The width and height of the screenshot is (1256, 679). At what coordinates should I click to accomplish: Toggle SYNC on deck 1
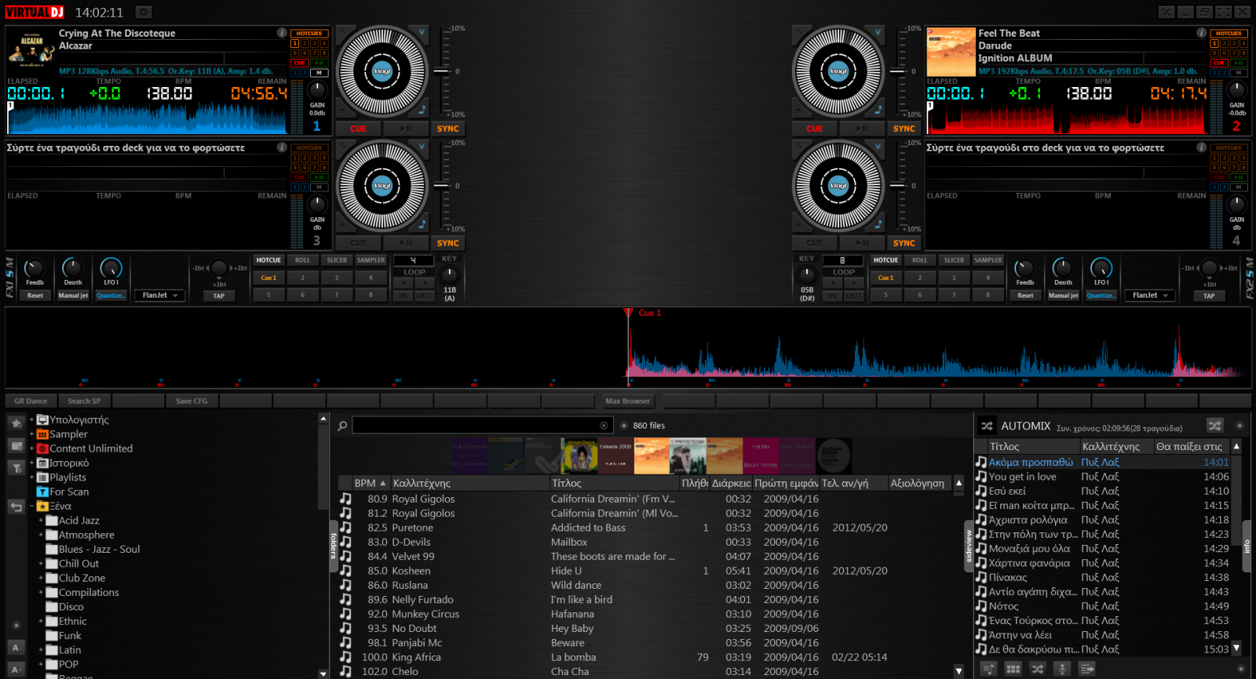[447, 129]
